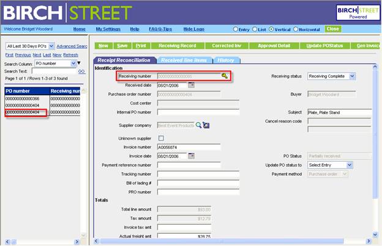Click the BirchStreet Powered logo
Image resolution: width=382 pixels, height=246 pixels.
point(358,13)
